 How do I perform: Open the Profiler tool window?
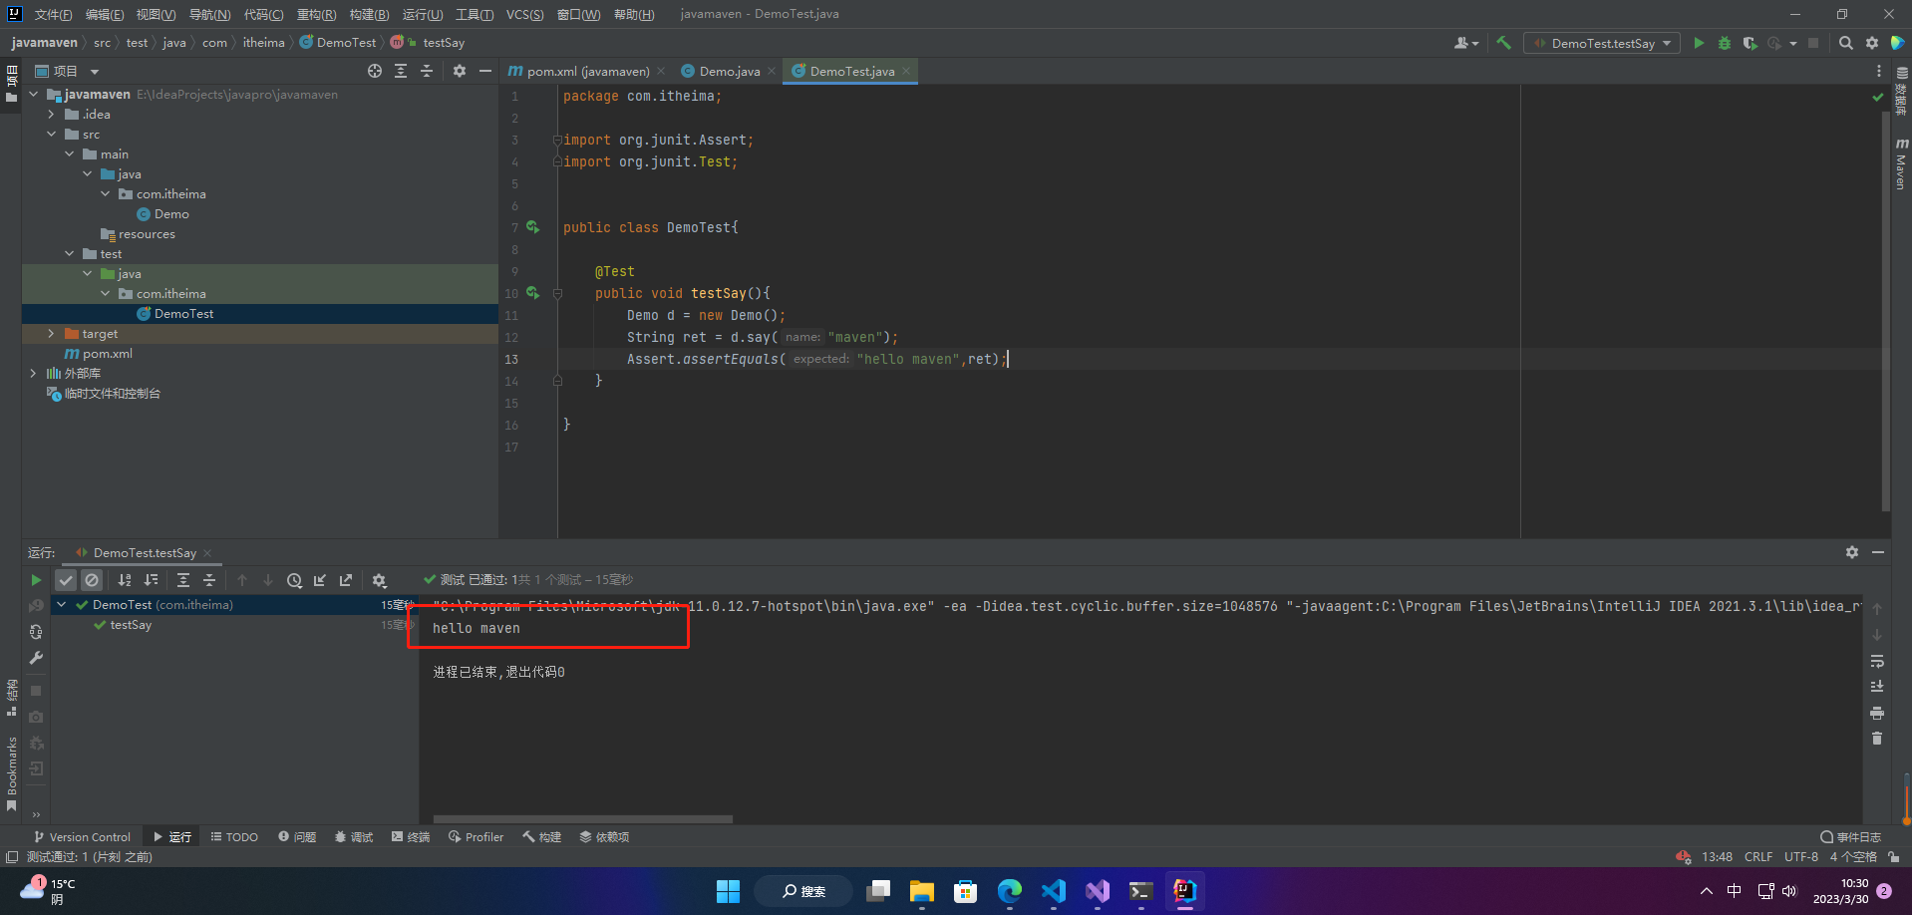pos(477,837)
